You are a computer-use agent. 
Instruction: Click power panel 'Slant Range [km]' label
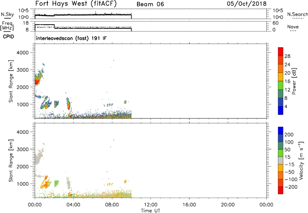click(11, 81)
